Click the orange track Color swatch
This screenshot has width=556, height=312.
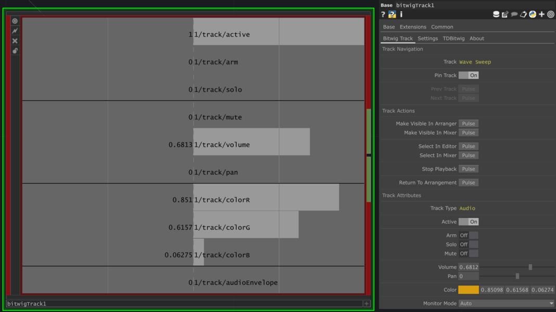coord(468,290)
